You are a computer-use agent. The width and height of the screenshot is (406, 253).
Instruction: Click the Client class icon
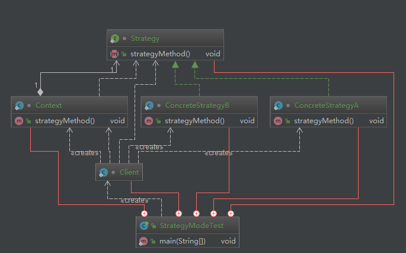point(104,172)
